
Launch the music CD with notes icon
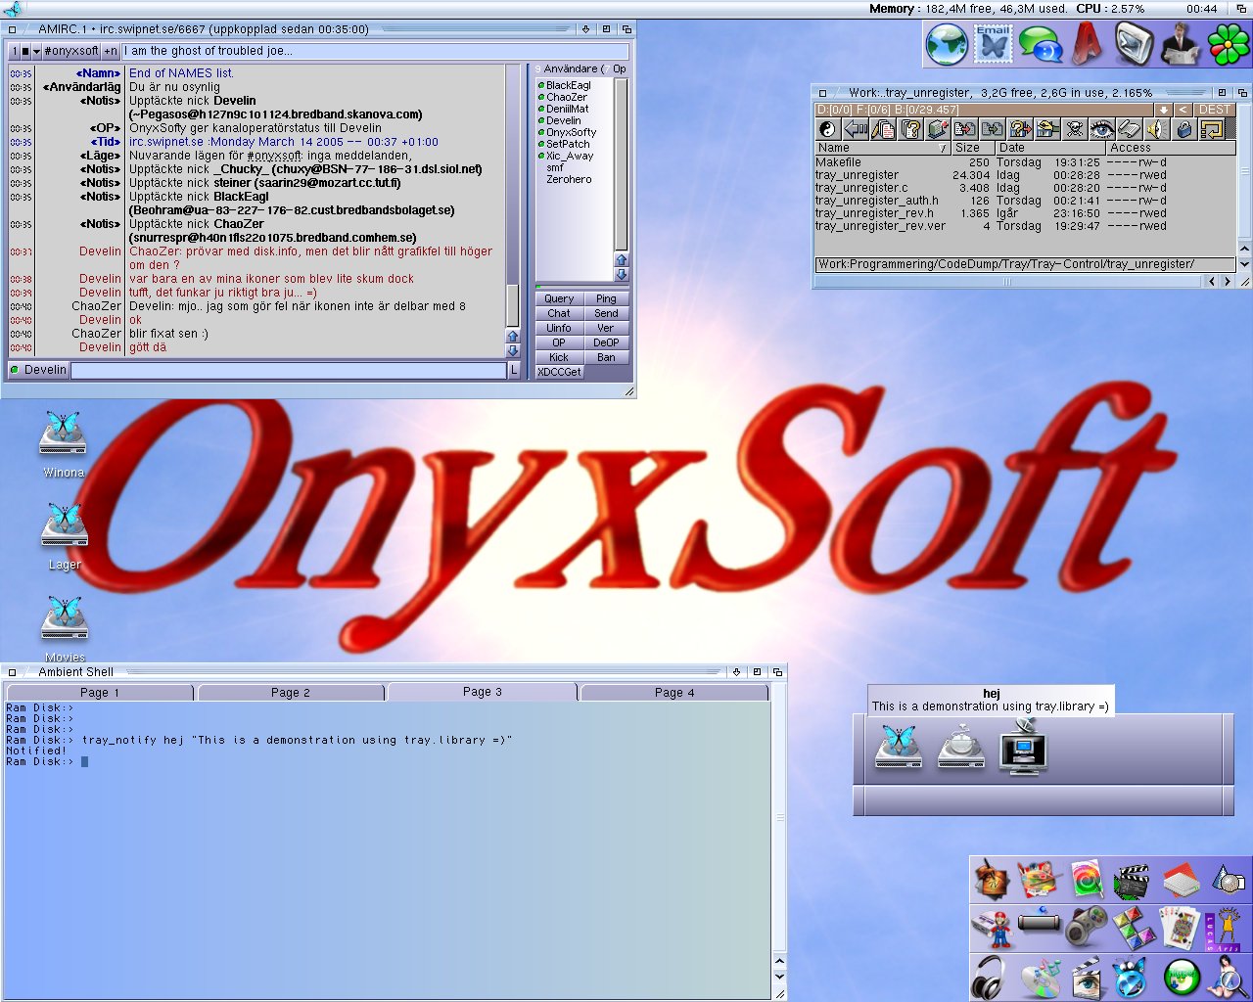point(1039,977)
